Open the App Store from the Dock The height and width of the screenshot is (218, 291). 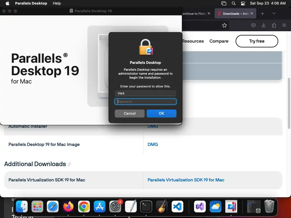(99, 207)
